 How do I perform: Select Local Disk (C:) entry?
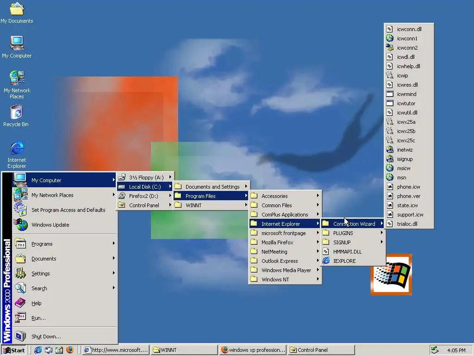click(x=145, y=187)
